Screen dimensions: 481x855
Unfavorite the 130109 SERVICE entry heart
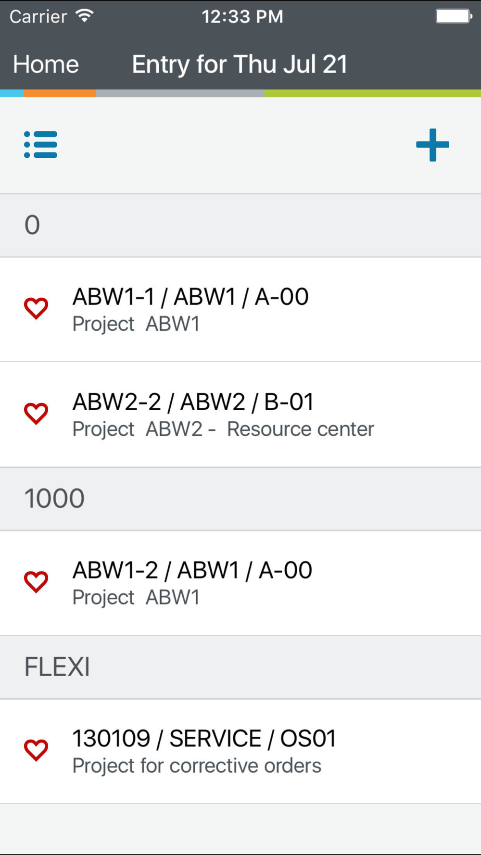point(36,750)
